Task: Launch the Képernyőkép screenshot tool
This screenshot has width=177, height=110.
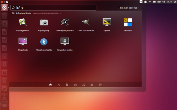Action: (44, 25)
